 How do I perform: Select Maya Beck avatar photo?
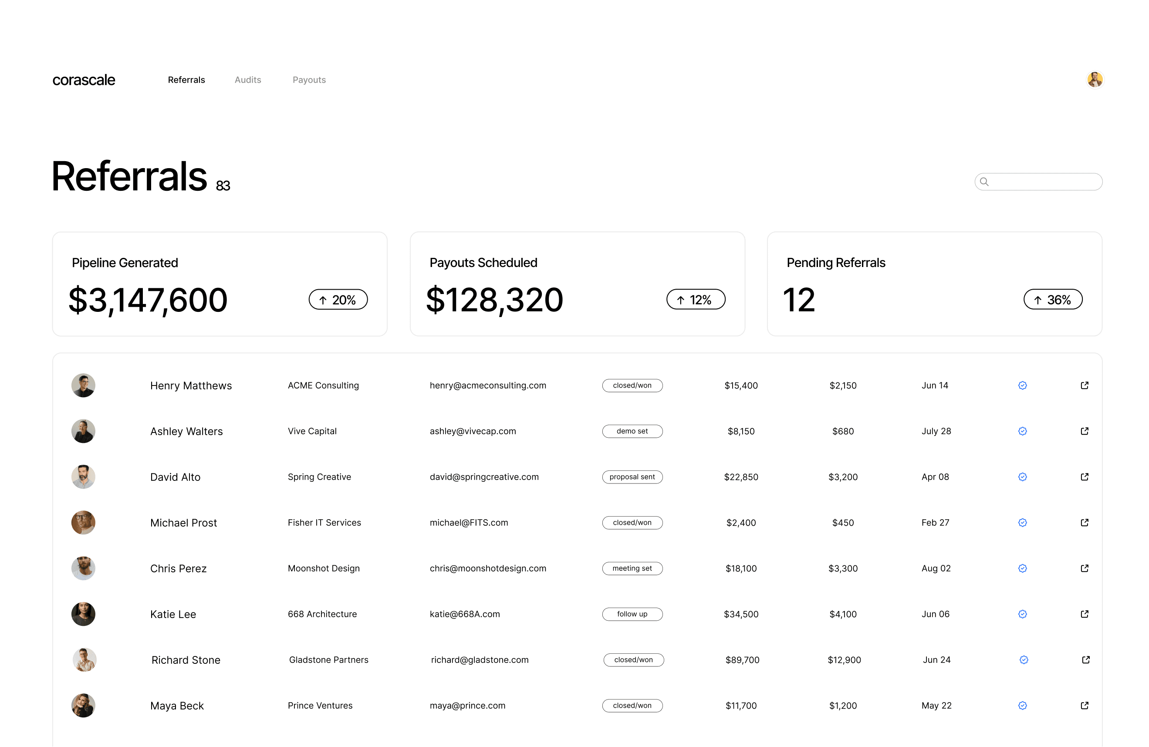tap(84, 706)
